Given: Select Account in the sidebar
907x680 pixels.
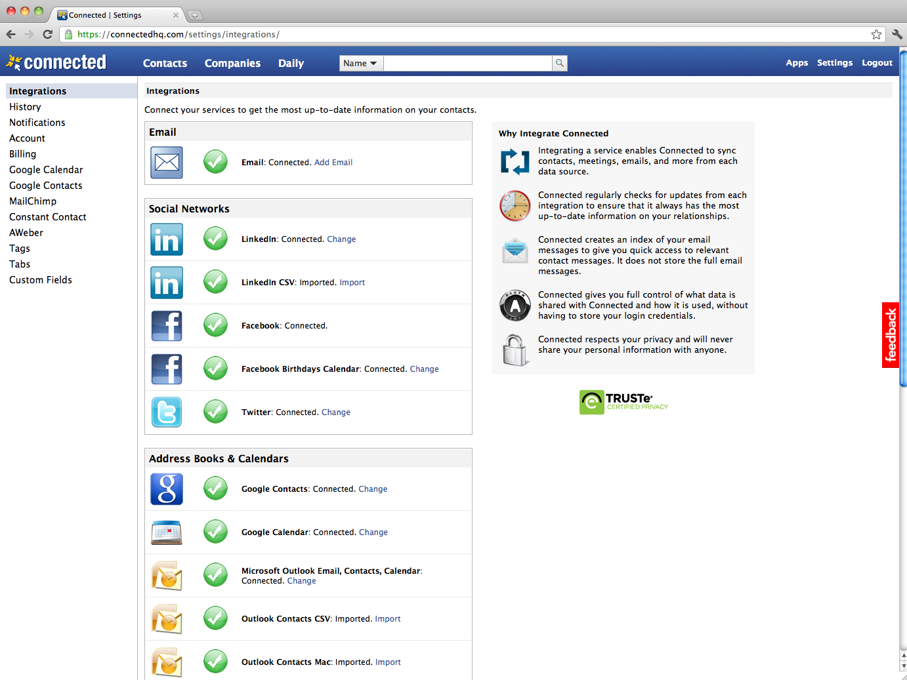Looking at the screenshot, I should tap(27, 138).
